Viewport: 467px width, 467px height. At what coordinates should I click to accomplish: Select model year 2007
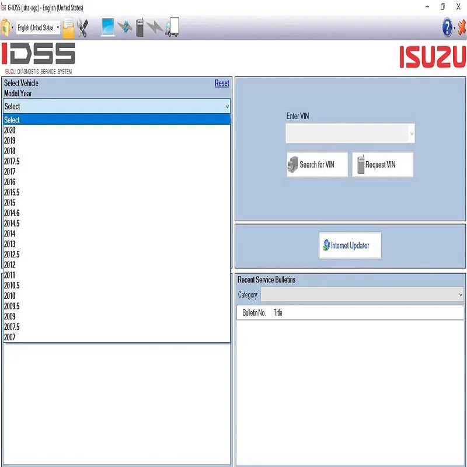click(117, 337)
